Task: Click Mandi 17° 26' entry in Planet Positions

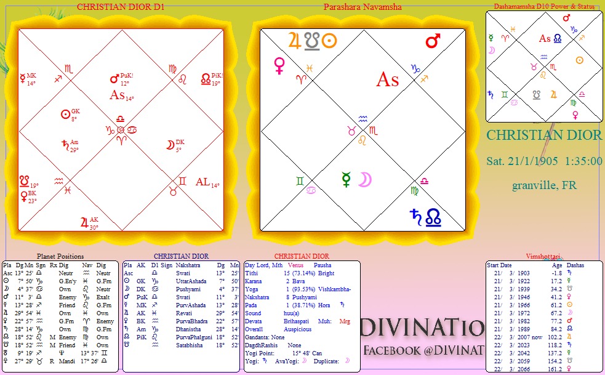Action: 84,361
